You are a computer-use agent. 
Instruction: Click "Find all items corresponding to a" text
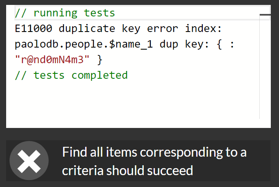[154, 152]
